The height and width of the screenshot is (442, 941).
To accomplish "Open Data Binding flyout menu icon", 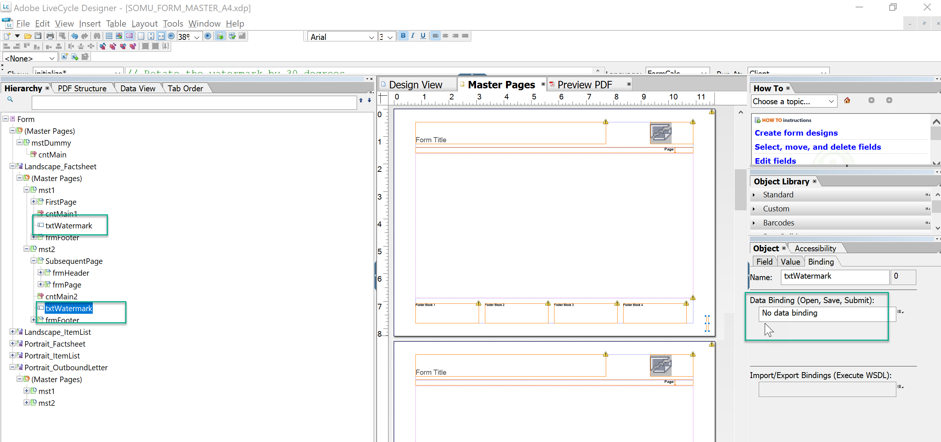I will click(900, 312).
